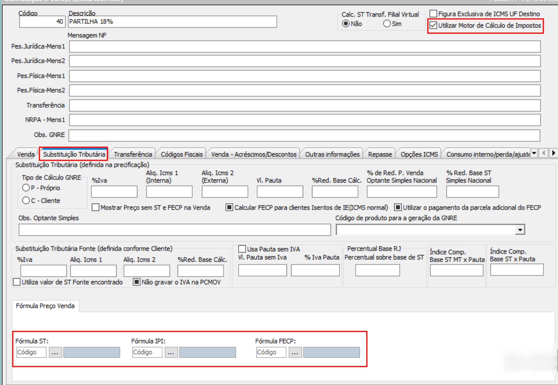
Task: Click the Vl. Pauta field
Action: 280,192
